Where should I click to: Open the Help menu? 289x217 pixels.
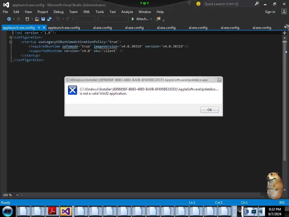tap(160, 12)
